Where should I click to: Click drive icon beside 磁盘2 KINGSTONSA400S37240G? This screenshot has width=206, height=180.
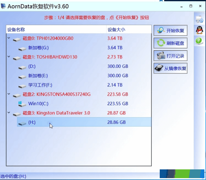click(x=17, y=95)
